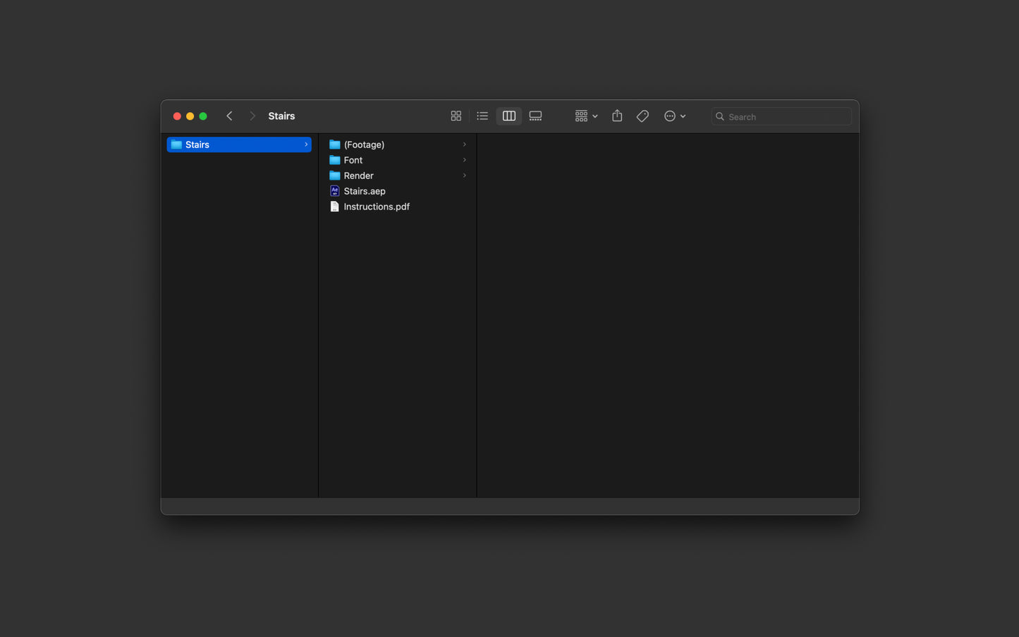
Task: Select the Stairs.aep file
Action: [398, 191]
